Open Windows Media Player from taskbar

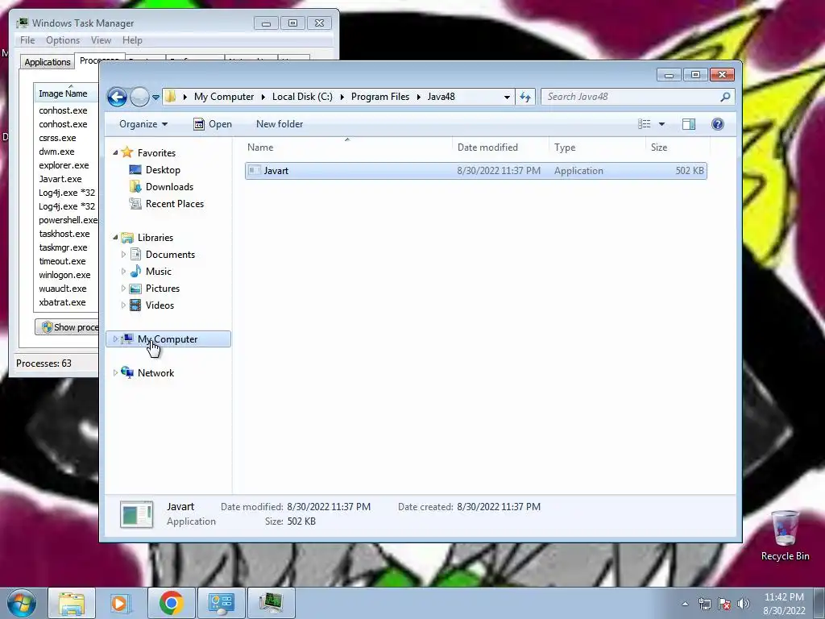tap(121, 603)
